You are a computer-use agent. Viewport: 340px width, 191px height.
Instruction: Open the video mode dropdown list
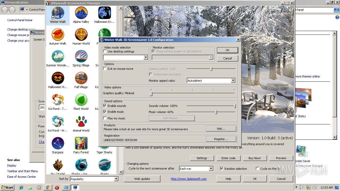146,58
